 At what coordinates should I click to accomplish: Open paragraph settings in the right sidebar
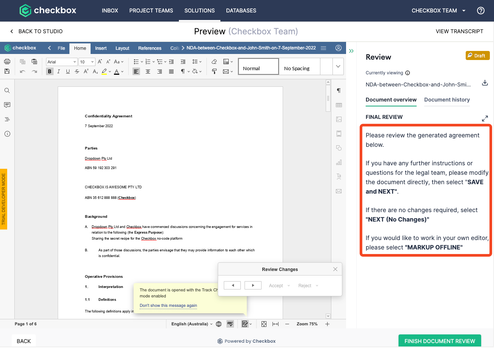(339, 91)
